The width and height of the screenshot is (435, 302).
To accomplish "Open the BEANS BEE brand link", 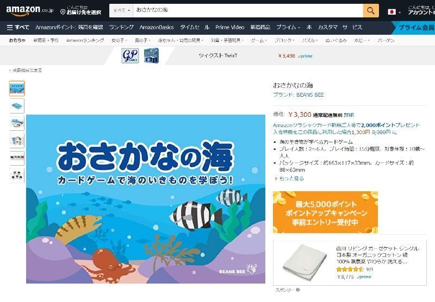I will 298,95.
